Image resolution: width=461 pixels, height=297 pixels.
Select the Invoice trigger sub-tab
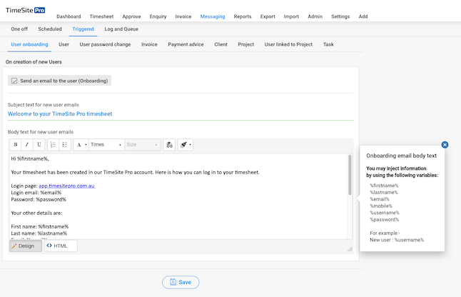[x=149, y=44]
